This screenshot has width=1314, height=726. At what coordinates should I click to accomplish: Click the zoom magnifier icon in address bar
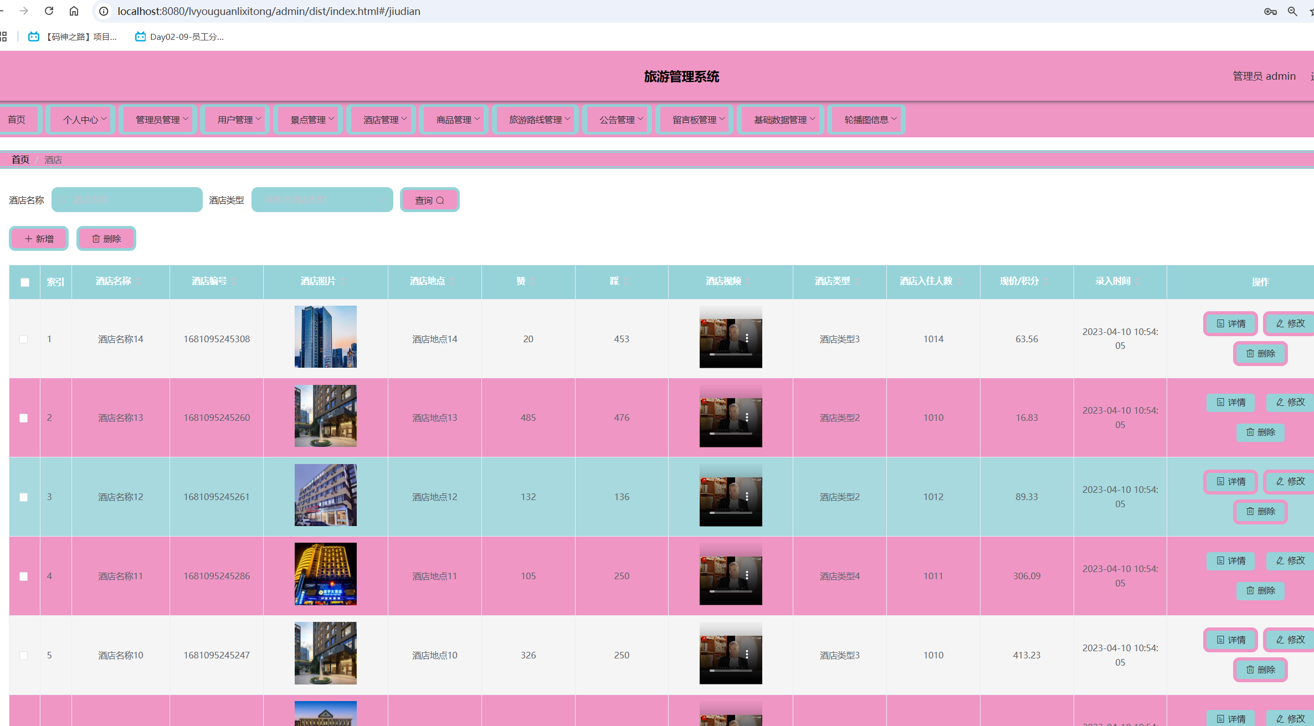coord(1292,11)
